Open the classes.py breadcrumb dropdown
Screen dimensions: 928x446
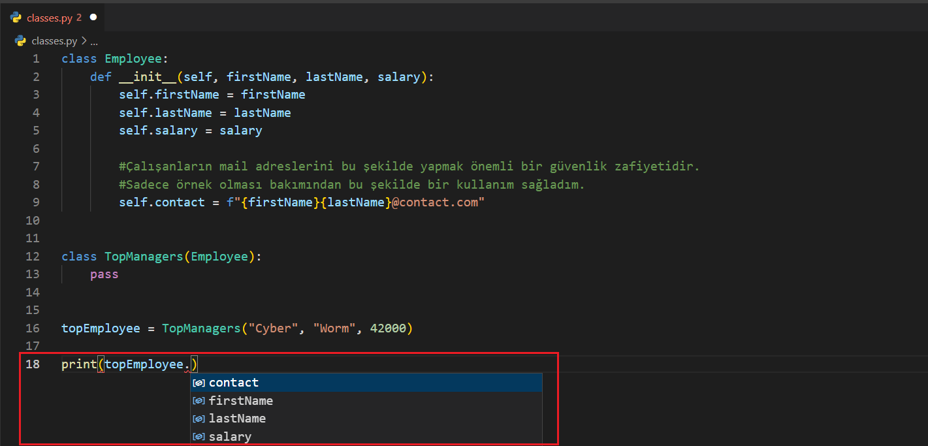(54, 40)
